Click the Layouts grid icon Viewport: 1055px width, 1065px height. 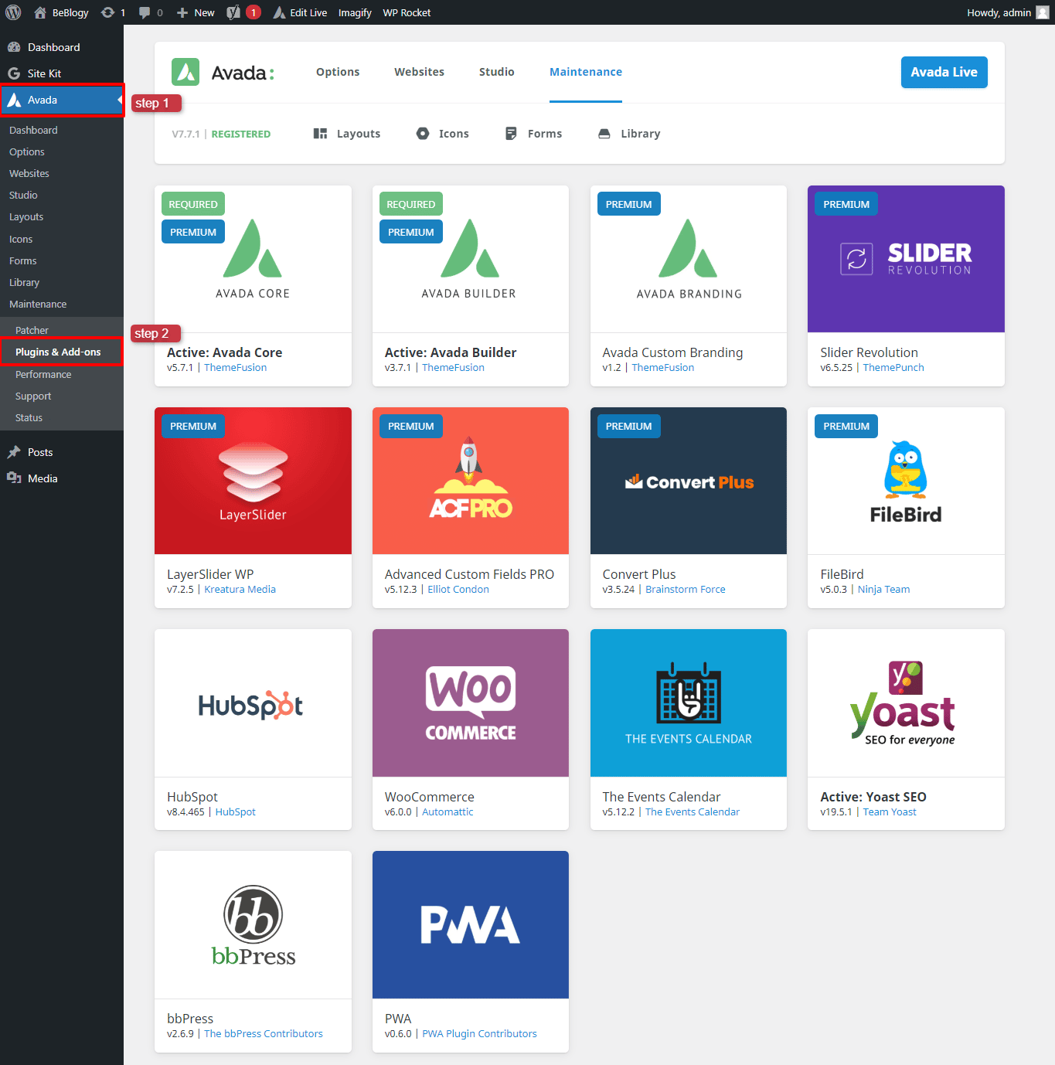[320, 134]
